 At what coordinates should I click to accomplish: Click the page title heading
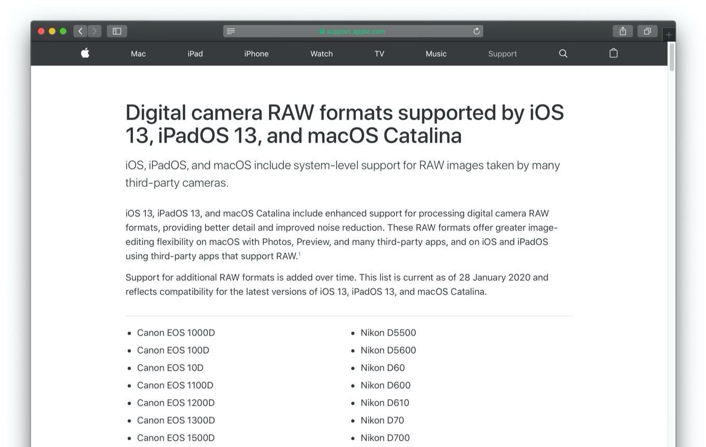pyautogui.click(x=345, y=124)
